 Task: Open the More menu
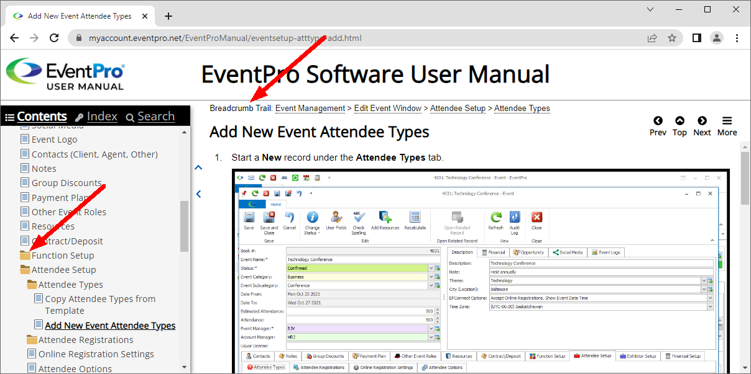click(x=727, y=126)
